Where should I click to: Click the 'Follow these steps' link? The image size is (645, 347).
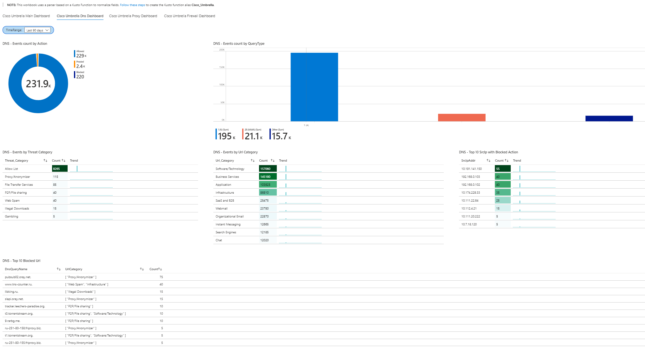pyautogui.click(x=132, y=5)
